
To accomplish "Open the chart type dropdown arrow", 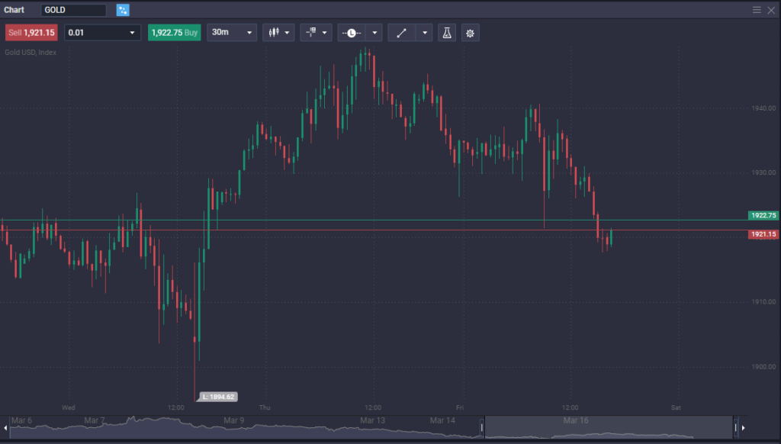I will [x=288, y=32].
